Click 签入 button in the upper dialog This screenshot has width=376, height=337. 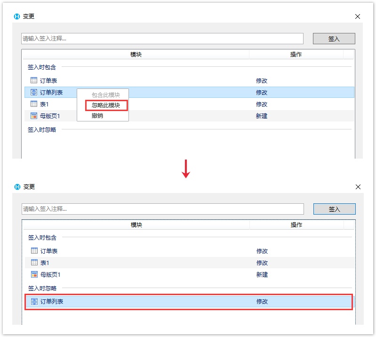tap(334, 39)
